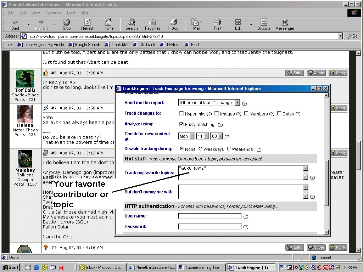The width and height of the screenshot is (363, 272).
Task: Click the Edit toolbar icon with Word logo
Action: coord(238,22)
